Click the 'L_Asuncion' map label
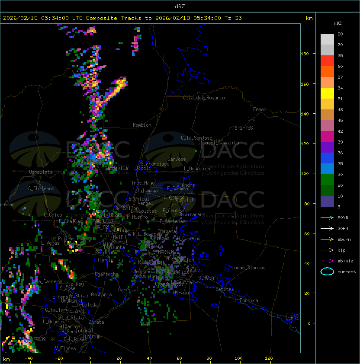 click(x=197, y=169)
